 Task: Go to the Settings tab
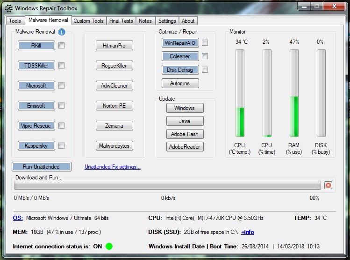(167, 21)
